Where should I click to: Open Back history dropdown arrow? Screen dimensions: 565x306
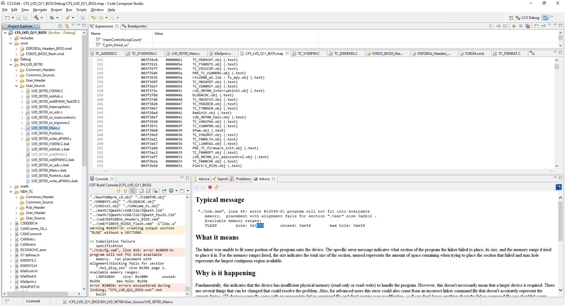pyautogui.click(x=106, y=17)
